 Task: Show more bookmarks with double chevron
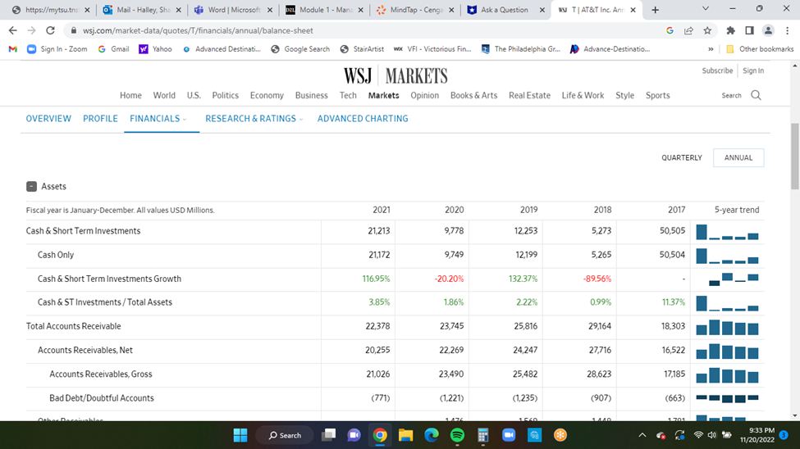711,49
